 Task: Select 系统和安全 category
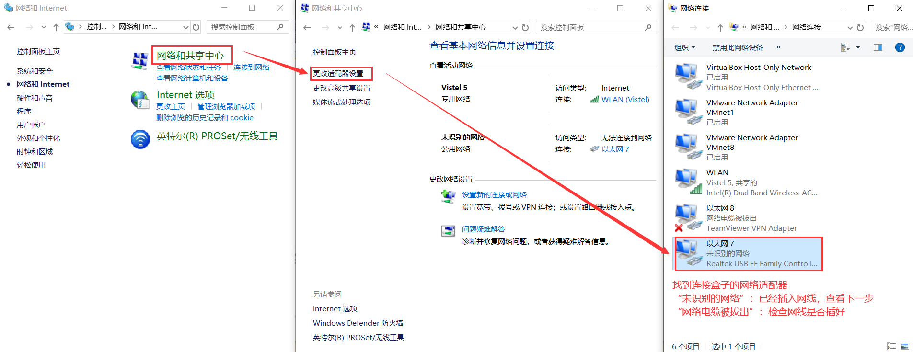(x=35, y=71)
